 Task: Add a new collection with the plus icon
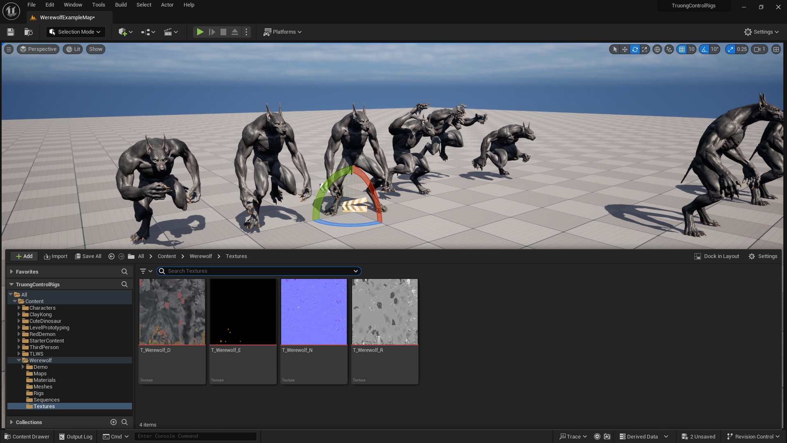[x=114, y=422]
